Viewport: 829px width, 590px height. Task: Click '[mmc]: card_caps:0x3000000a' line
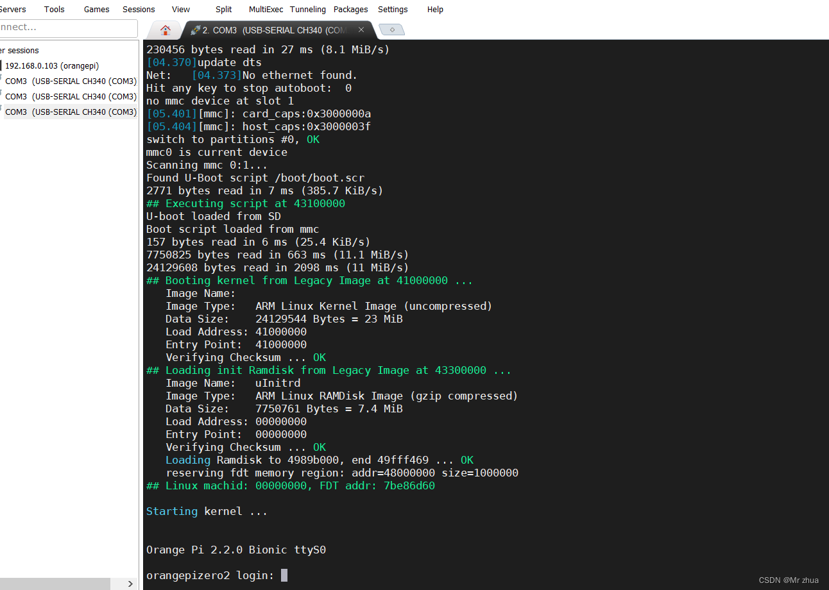tap(258, 114)
